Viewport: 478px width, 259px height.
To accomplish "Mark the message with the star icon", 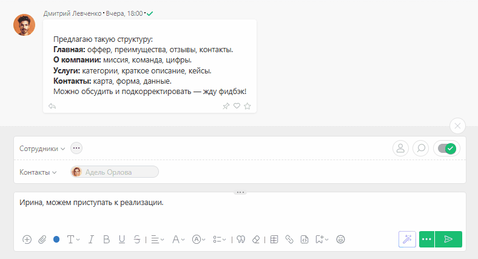I will (247, 106).
